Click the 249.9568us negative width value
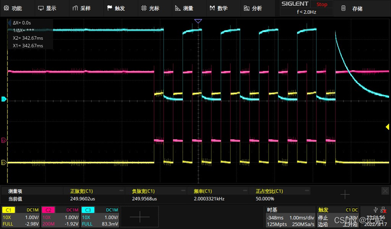The height and width of the screenshot is (229, 391). pyautogui.click(x=144, y=199)
